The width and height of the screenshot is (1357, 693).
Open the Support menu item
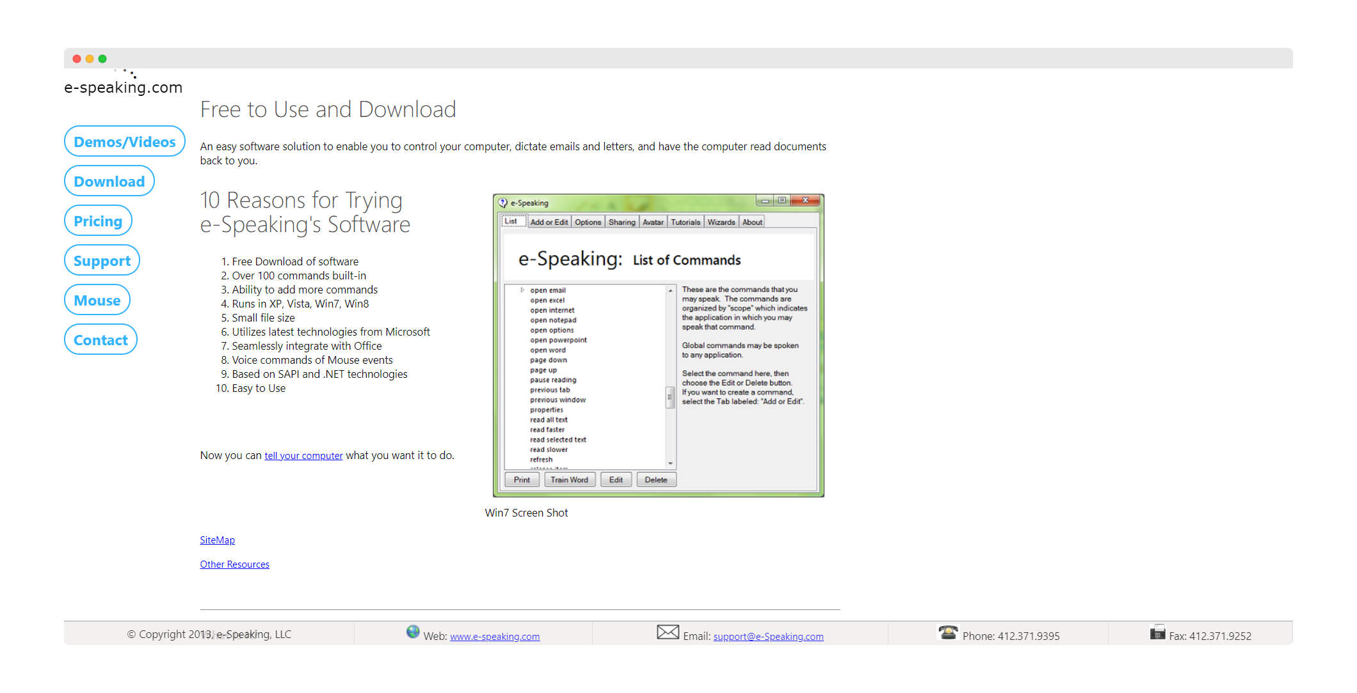click(x=102, y=261)
